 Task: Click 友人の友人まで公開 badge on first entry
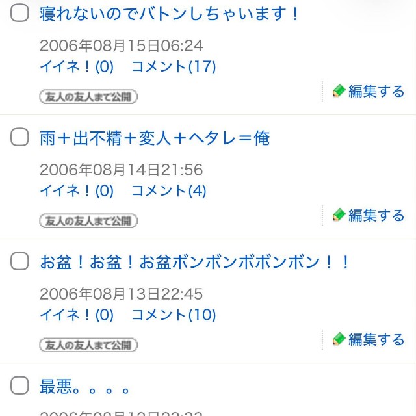click(88, 97)
